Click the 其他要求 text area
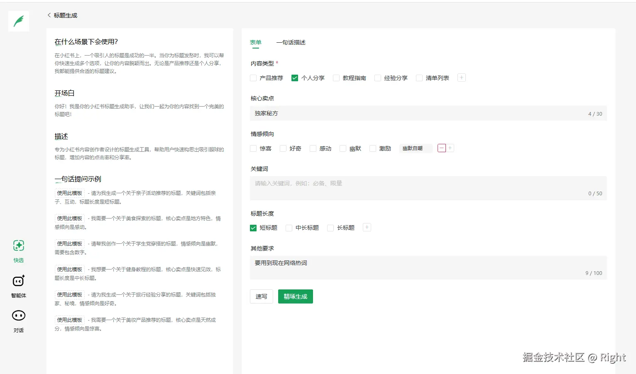This screenshot has width=636, height=374. (x=428, y=267)
